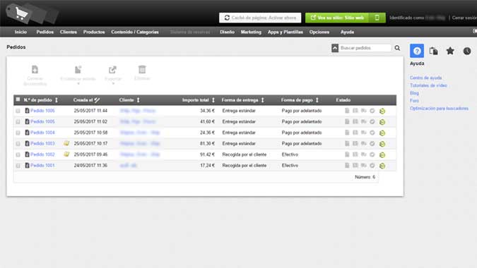Click the mobile view icon beside Ver su sitio
This screenshot has height=268, width=477.
(377, 18)
